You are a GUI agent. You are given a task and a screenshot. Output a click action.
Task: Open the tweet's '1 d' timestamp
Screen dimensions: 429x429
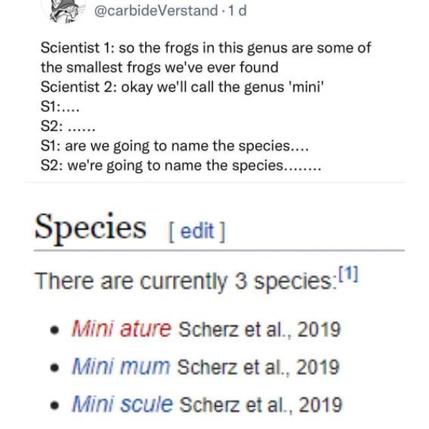[237, 11]
